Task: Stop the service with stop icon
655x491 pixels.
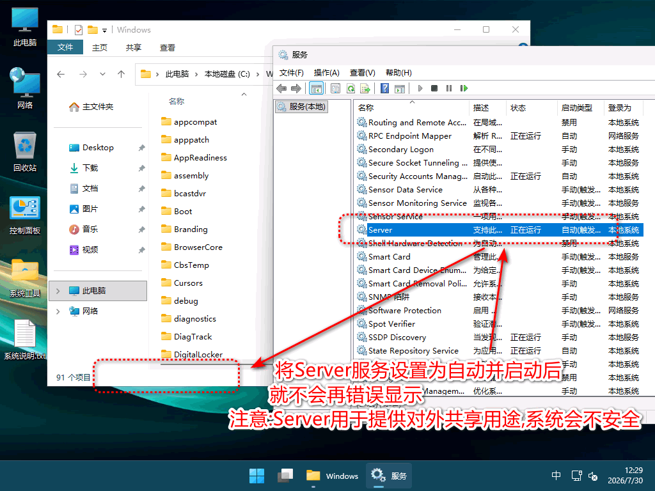Action: (x=434, y=88)
